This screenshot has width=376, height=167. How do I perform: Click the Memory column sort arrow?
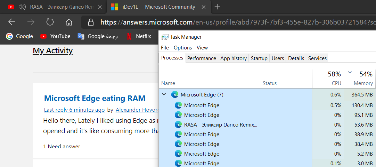(350, 72)
